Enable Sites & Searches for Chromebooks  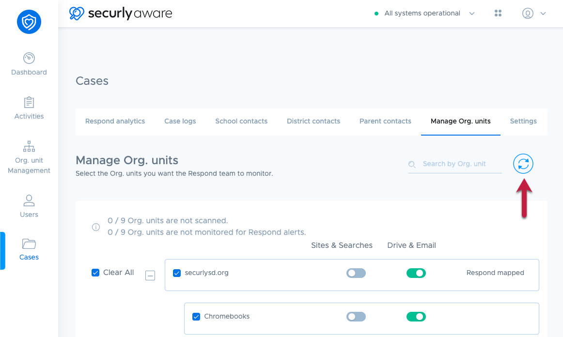click(356, 317)
